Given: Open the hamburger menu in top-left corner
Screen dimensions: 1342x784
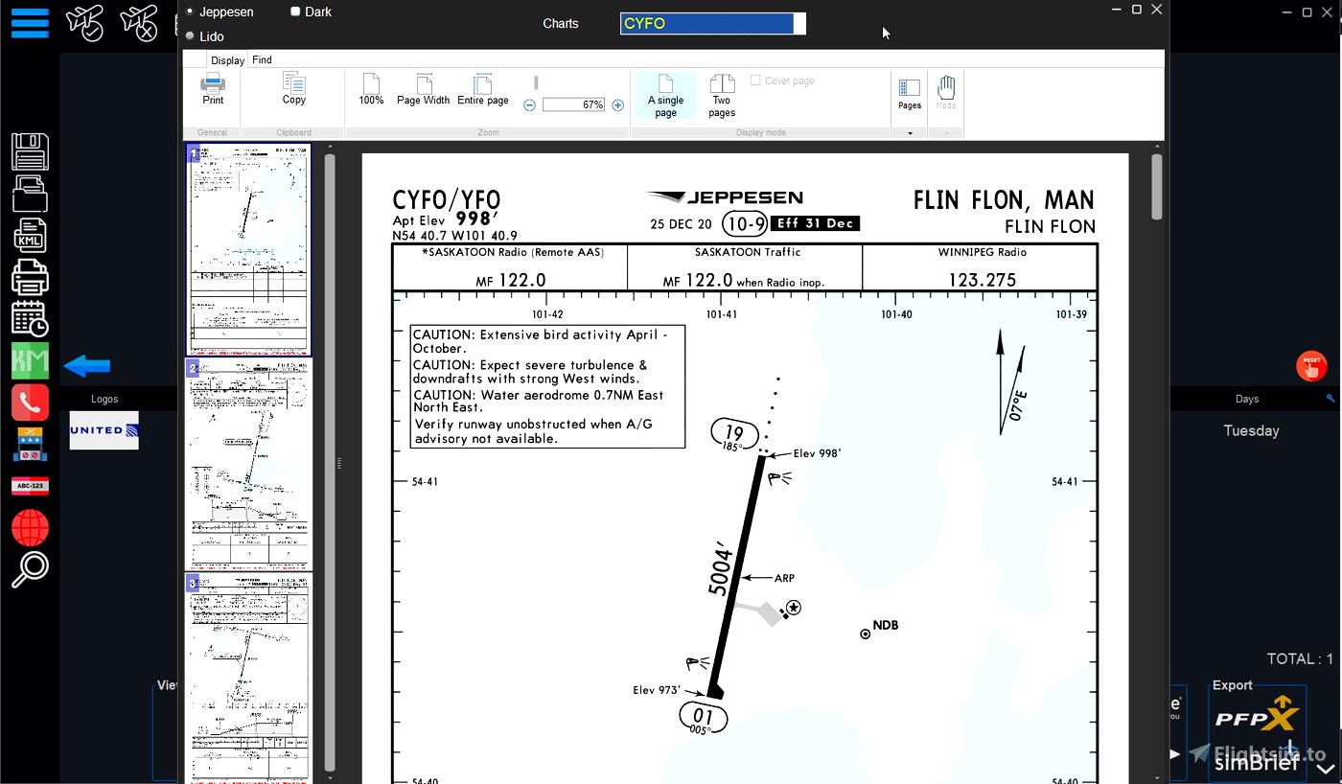Looking at the screenshot, I should point(30,23).
